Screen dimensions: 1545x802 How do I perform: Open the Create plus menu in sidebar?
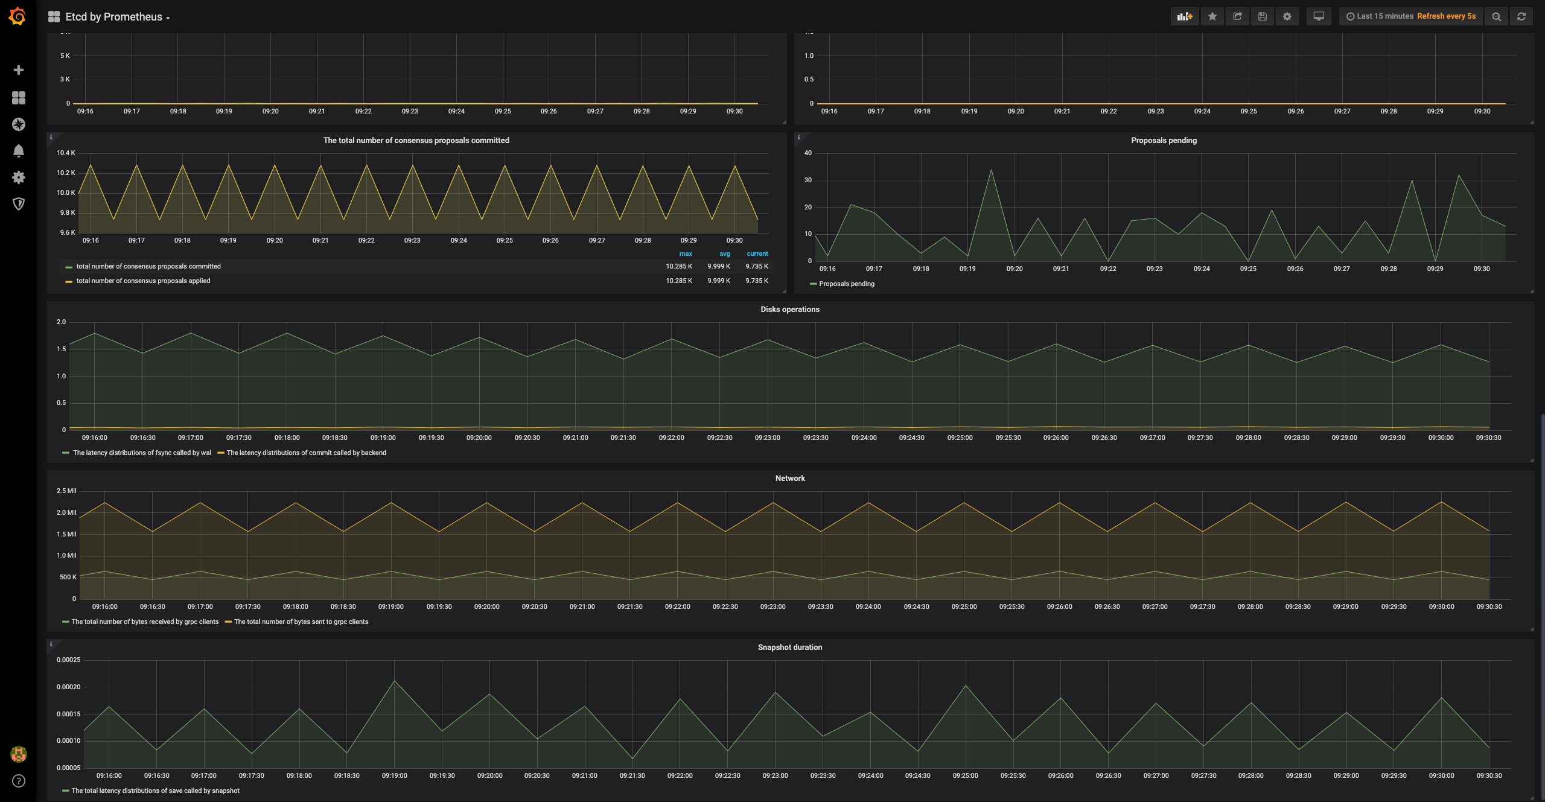(19, 70)
